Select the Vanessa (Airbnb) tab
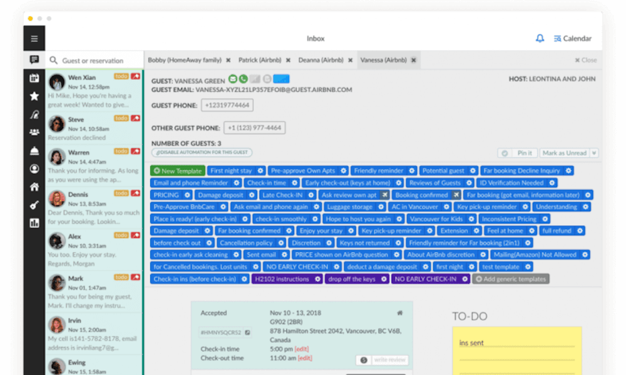Screen dimensions: 626x375 click(383, 60)
